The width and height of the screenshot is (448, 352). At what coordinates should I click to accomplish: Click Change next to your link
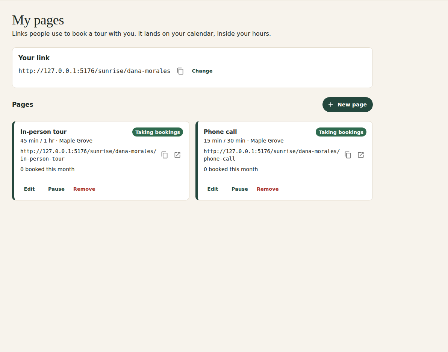pos(202,71)
